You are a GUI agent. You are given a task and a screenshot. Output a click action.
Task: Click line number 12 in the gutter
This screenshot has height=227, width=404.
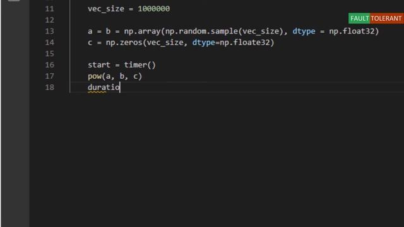tap(49, 20)
